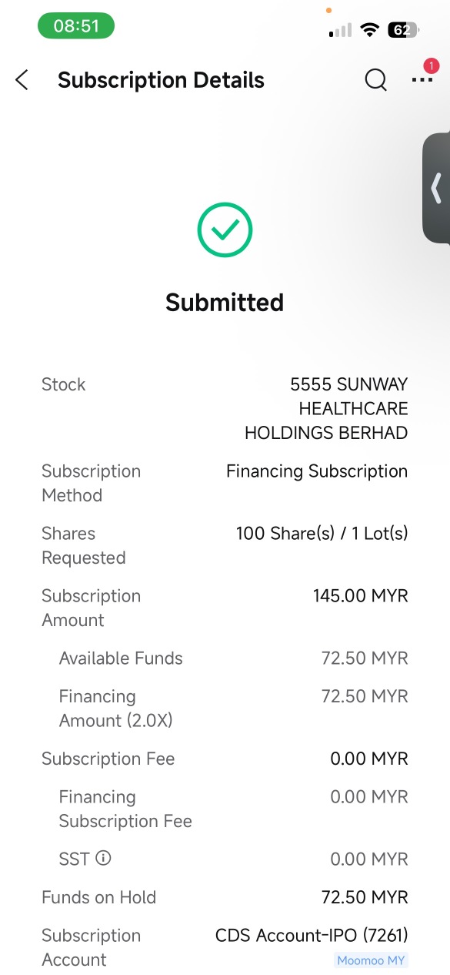Open the search magnifier icon
The image size is (450, 975).
375,79
